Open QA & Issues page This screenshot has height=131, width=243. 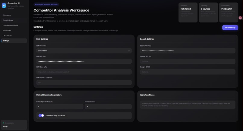pos(14,35)
